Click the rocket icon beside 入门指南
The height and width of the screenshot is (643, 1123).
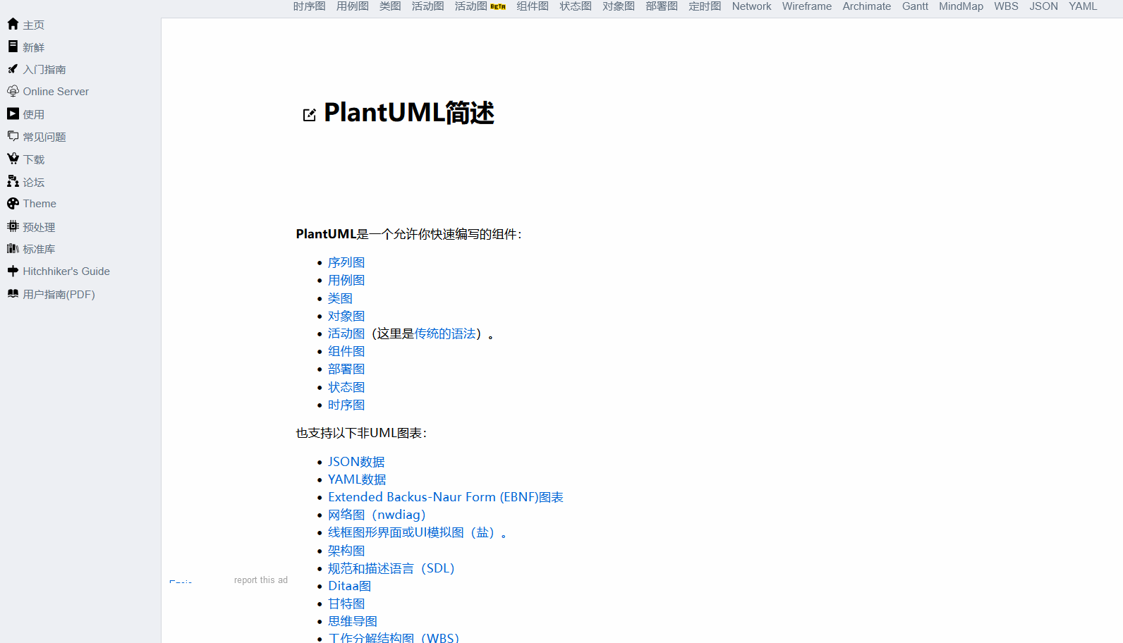[13, 68]
